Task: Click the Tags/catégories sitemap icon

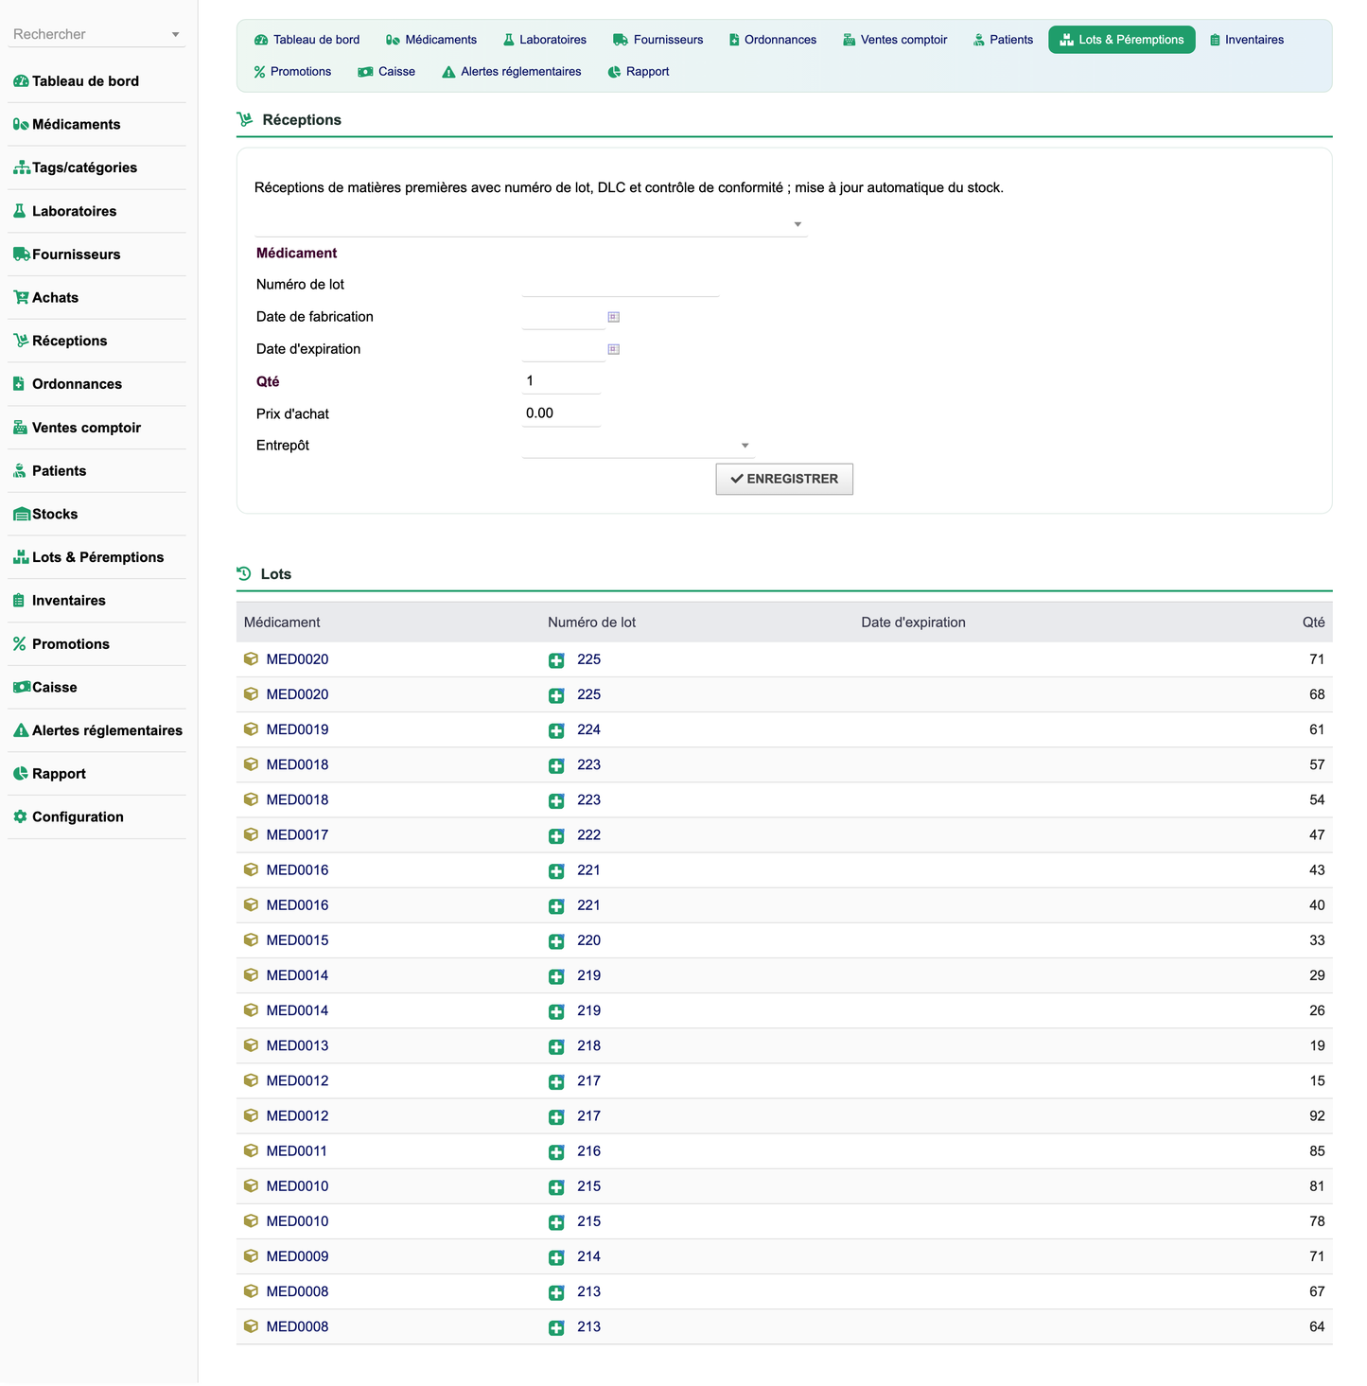Action: [21, 168]
